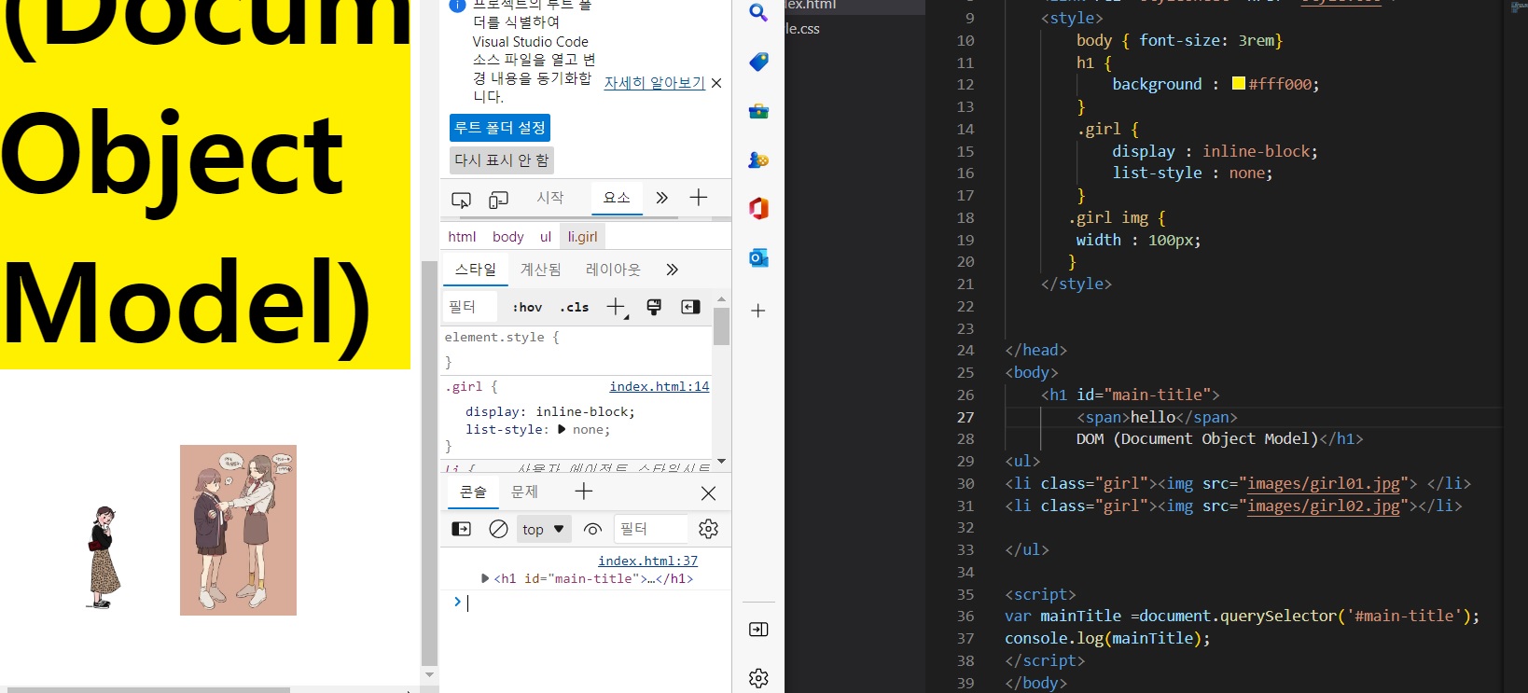
Task: Open the tools briefcase sidebar icon
Action: (x=758, y=111)
